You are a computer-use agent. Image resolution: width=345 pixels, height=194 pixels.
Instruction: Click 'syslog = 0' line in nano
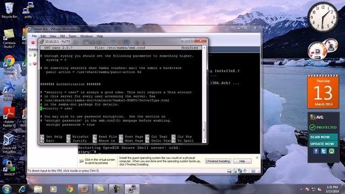[56, 60]
